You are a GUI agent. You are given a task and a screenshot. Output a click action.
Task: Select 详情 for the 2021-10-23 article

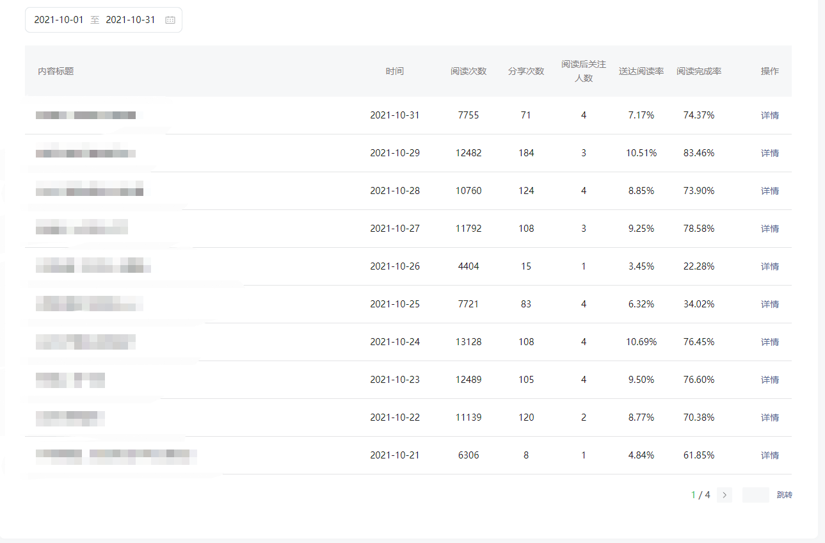(769, 380)
